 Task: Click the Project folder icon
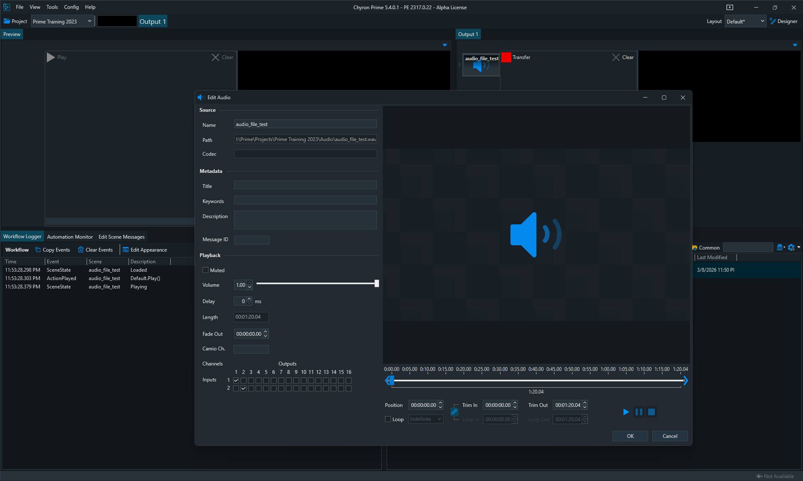pyautogui.click(x=7, y=21)
